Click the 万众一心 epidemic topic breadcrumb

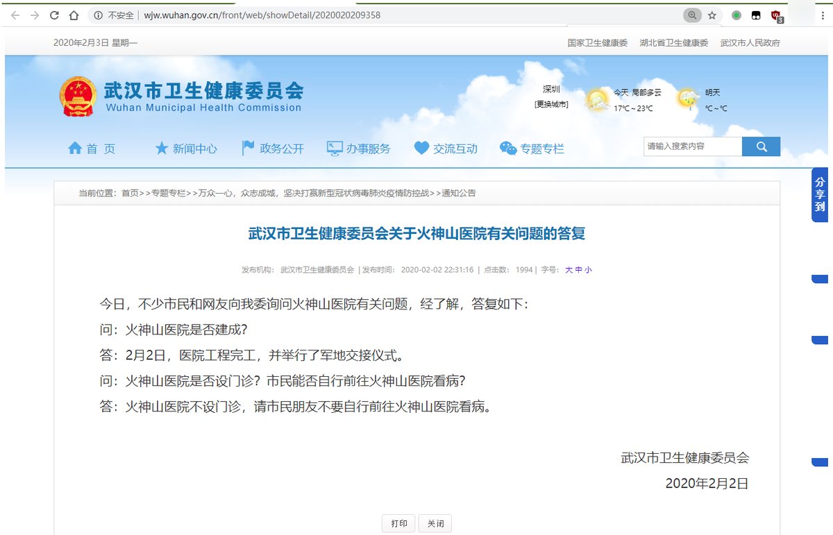(314, 193)
